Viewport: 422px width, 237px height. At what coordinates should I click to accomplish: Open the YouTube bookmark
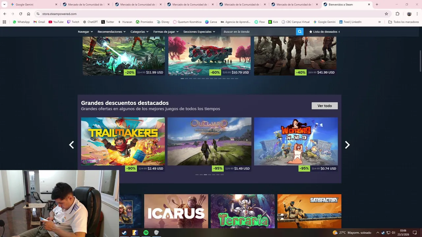click(56, 22)
